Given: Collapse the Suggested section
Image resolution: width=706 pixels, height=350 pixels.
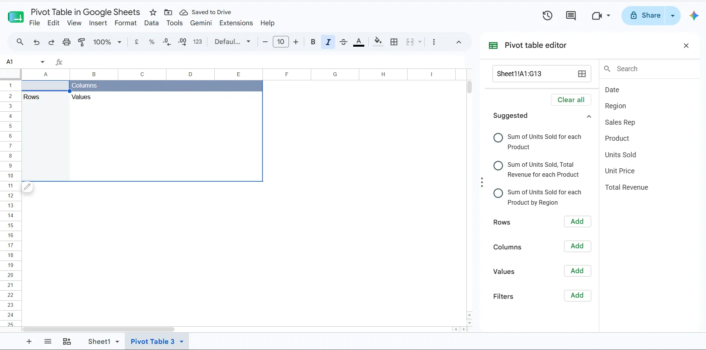Looking at the screenshot, I should [589, 116].
